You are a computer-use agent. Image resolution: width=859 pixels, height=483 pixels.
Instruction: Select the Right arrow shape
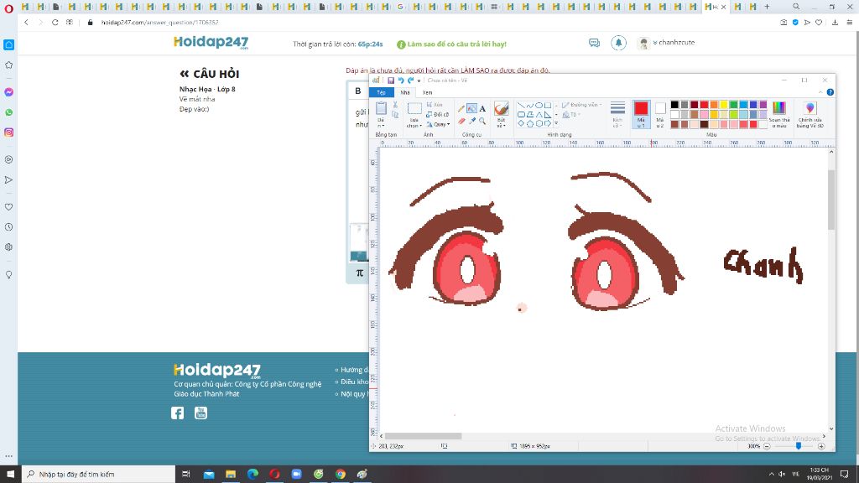coord(548,124)
